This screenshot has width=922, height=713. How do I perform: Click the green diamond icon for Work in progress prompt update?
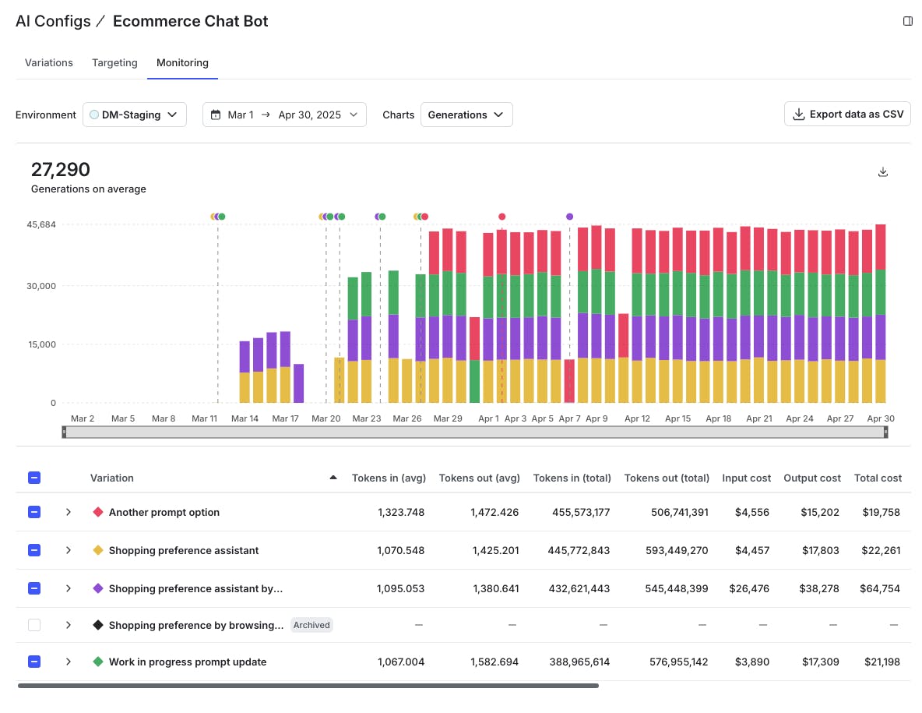[x=98, y=662]
